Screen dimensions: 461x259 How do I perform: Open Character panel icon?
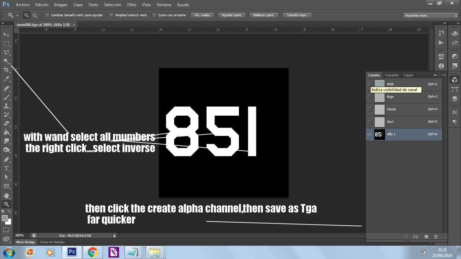455,112
